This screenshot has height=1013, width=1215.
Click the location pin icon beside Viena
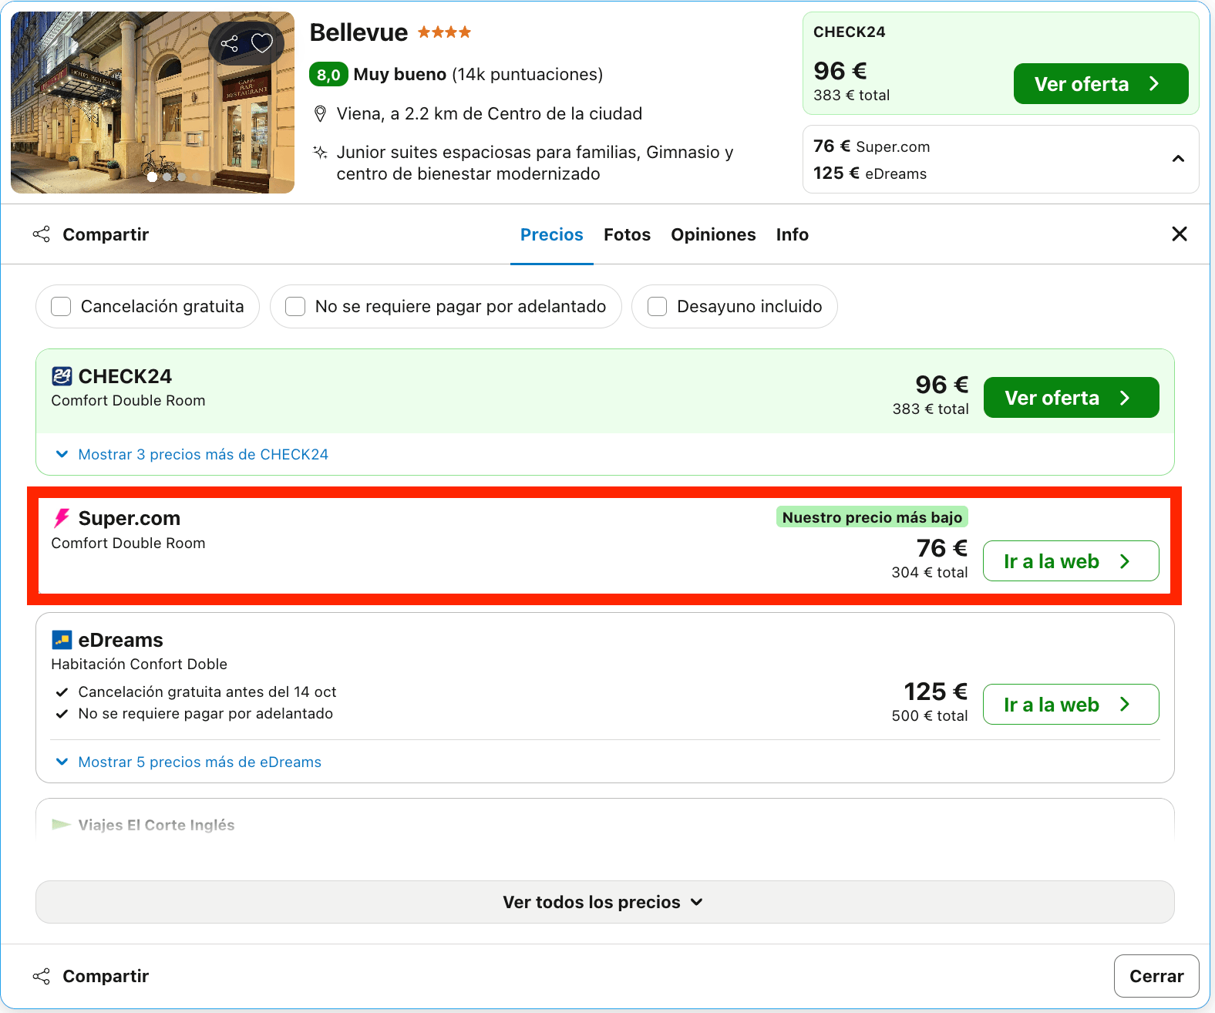click(x=320, y=114)
